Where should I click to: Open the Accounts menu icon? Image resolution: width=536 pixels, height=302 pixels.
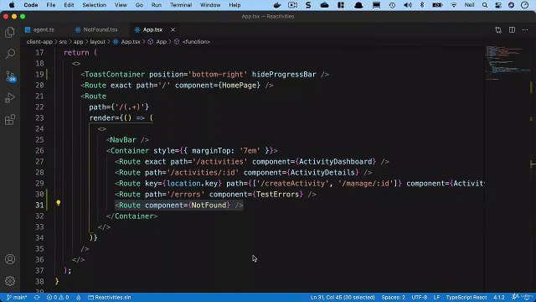pos(10,259)
